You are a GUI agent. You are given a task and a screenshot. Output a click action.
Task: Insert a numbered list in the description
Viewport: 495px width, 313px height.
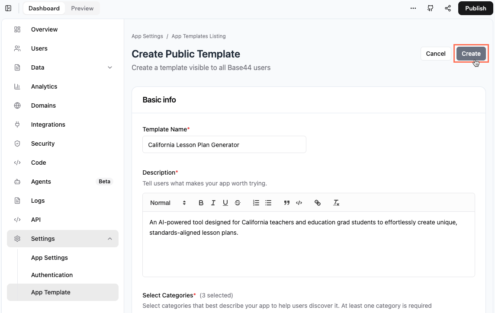pyautogui.click(x=256, y=202)
